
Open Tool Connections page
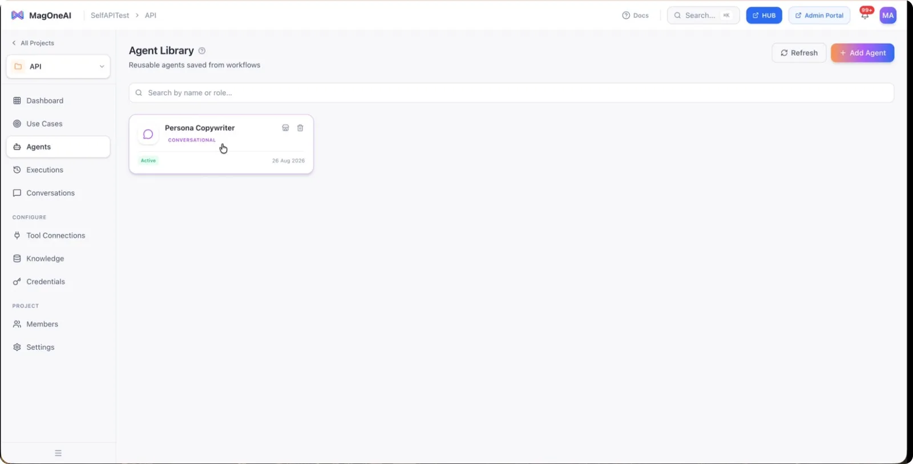pyautogui.click(x=58, y=236)
